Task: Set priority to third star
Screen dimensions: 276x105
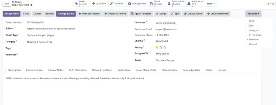Action: point(165,47)
